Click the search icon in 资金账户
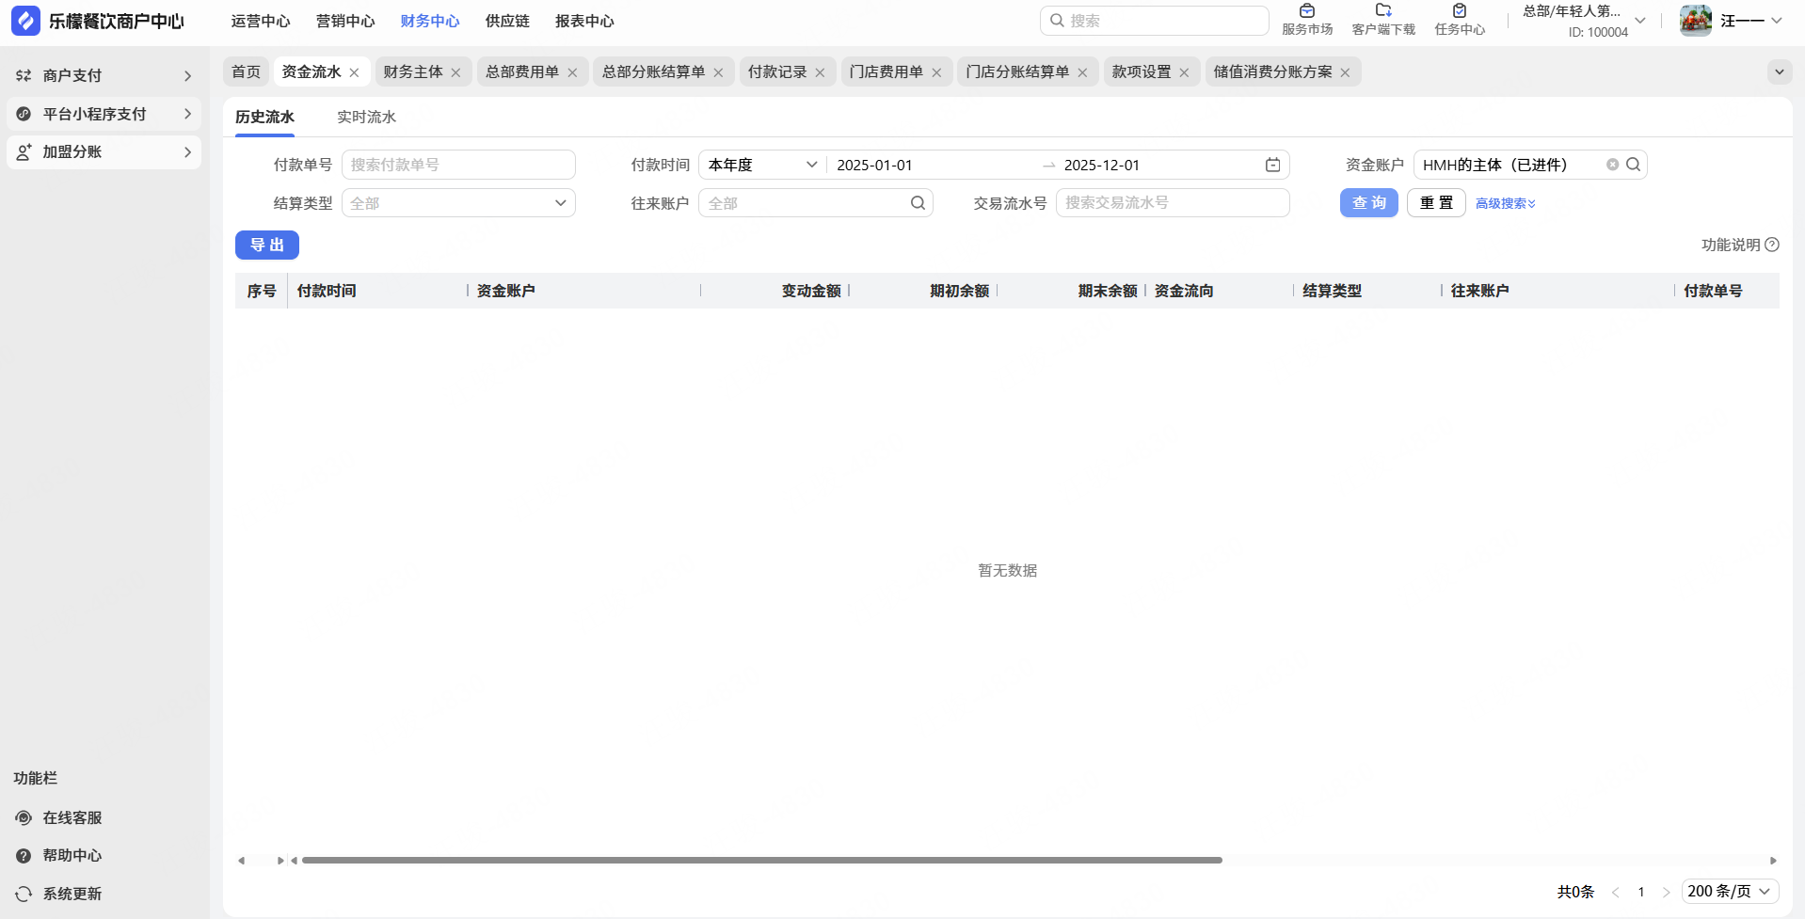Image resolution: width=1805 pixels, height=919 pixels. click(x=1633, y=165)
